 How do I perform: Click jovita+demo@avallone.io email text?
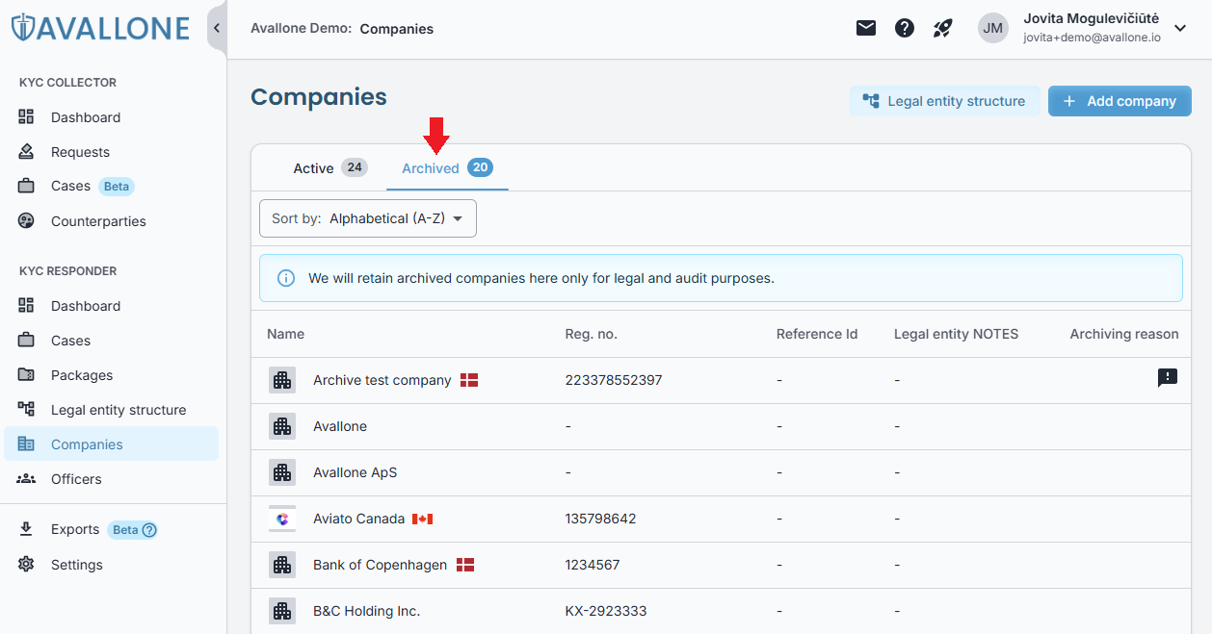[x=1092, y=38]
